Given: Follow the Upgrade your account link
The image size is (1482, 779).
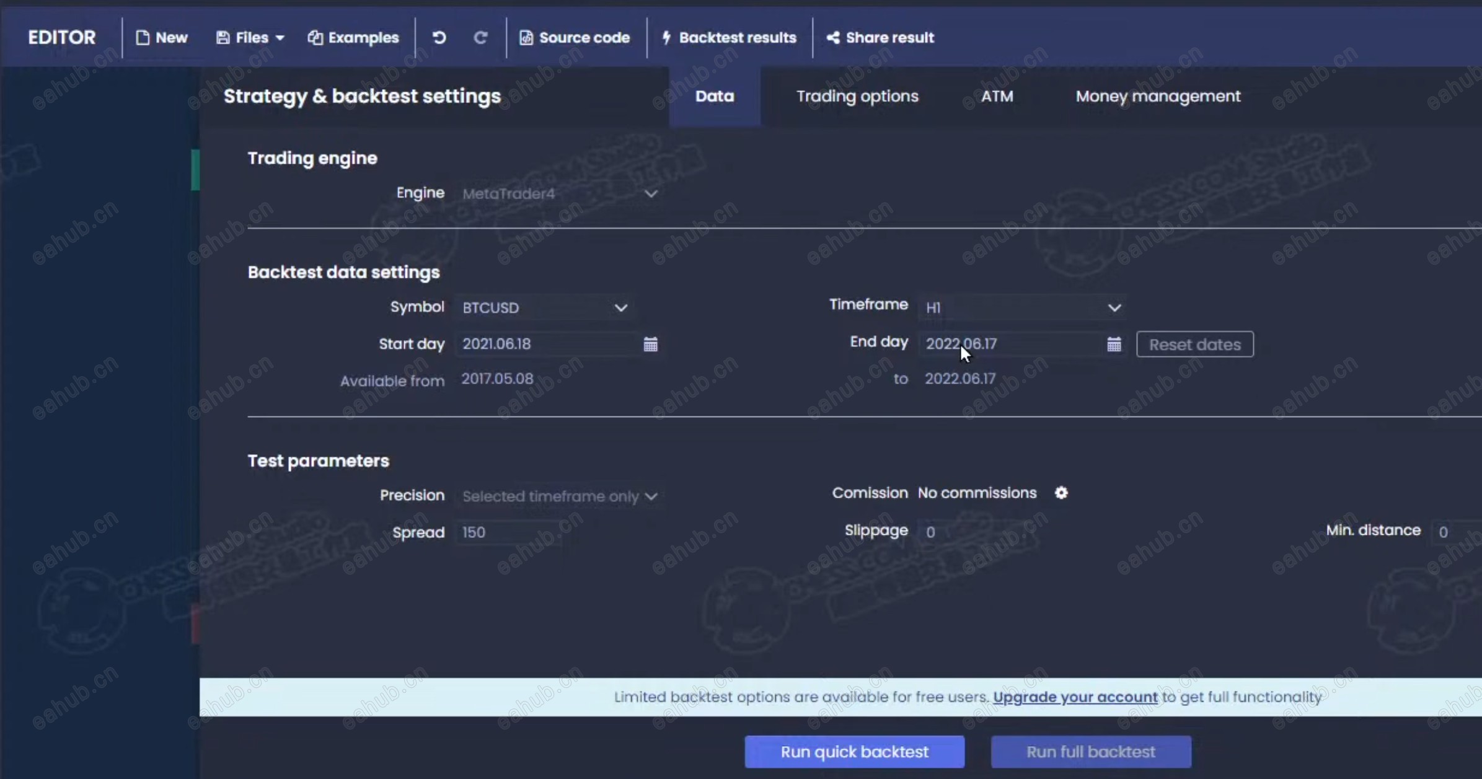Looking at the screenshot, I should 1075,697.
